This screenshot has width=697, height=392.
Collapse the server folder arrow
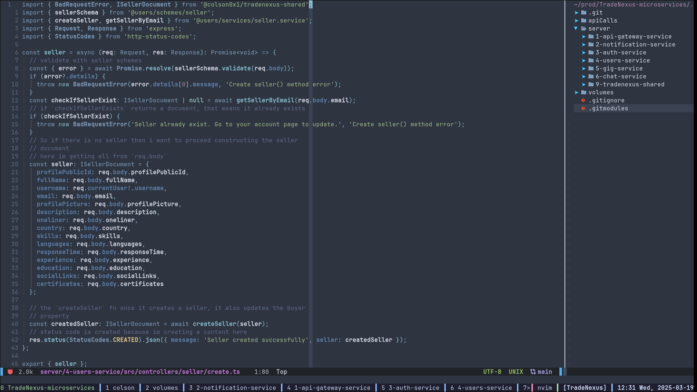point(576,28)
